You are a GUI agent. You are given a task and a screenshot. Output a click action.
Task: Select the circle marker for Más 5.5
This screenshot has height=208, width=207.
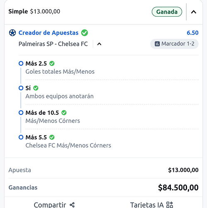[x=21, y=137]
